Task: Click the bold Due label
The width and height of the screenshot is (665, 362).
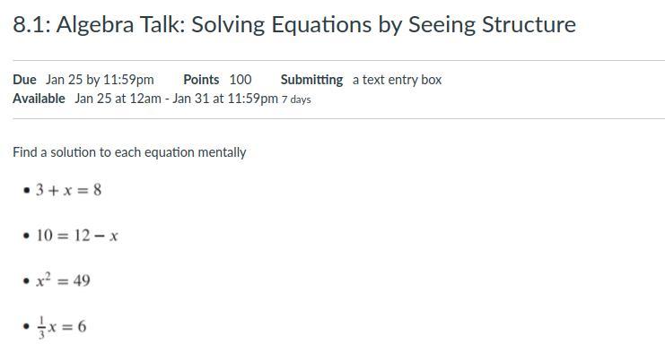Action: [x=24, y=80]
